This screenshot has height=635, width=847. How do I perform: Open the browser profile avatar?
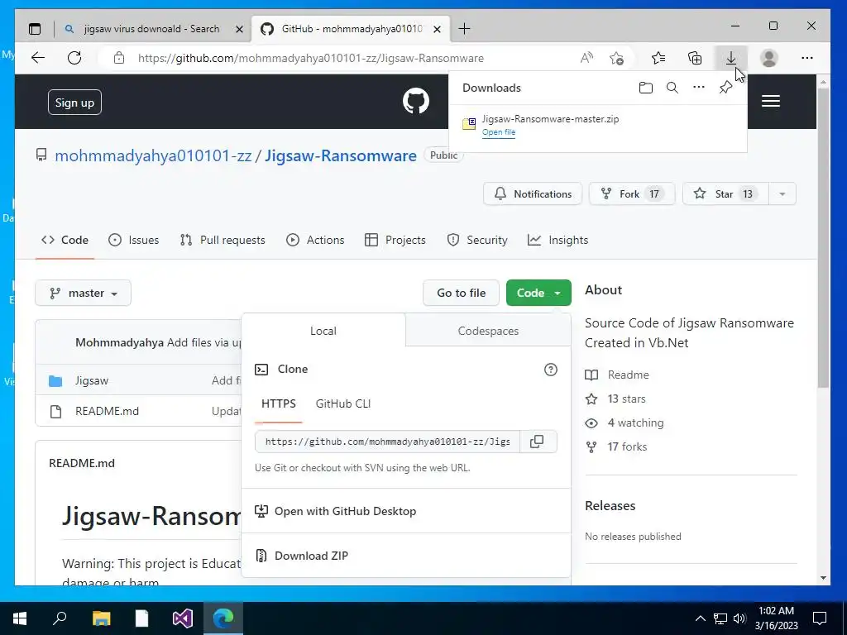tap(768, 58)
